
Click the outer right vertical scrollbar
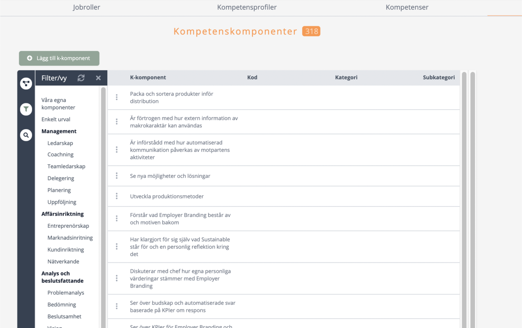[x=473, y=200]
